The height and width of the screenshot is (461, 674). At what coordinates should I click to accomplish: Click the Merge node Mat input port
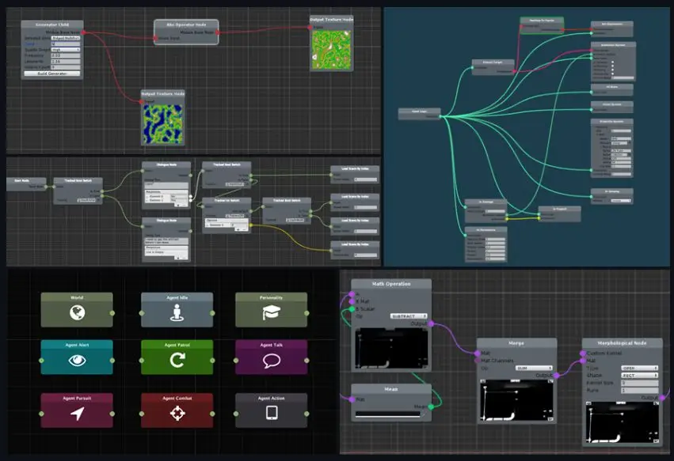tap(477, 353)
